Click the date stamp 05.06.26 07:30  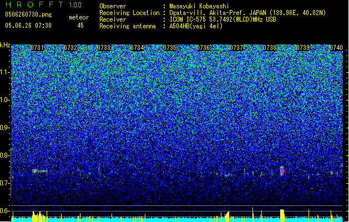click(28, 26)
